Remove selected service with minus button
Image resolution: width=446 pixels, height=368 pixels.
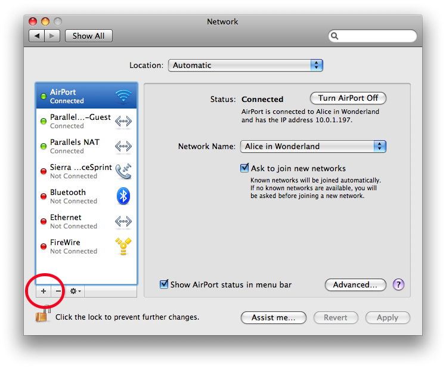pyautogui.click(x=58, y=291)
